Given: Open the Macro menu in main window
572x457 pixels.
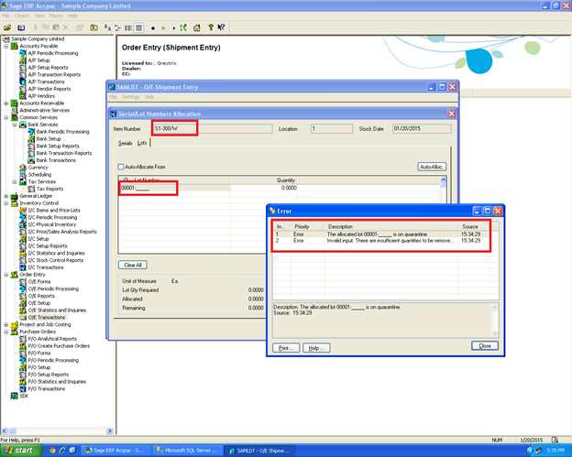Looking at the screenshot, I should pyautogui.click(x=56, y=16).
